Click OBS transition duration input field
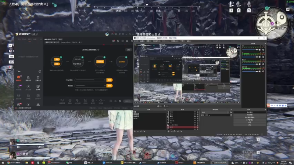 217,115
